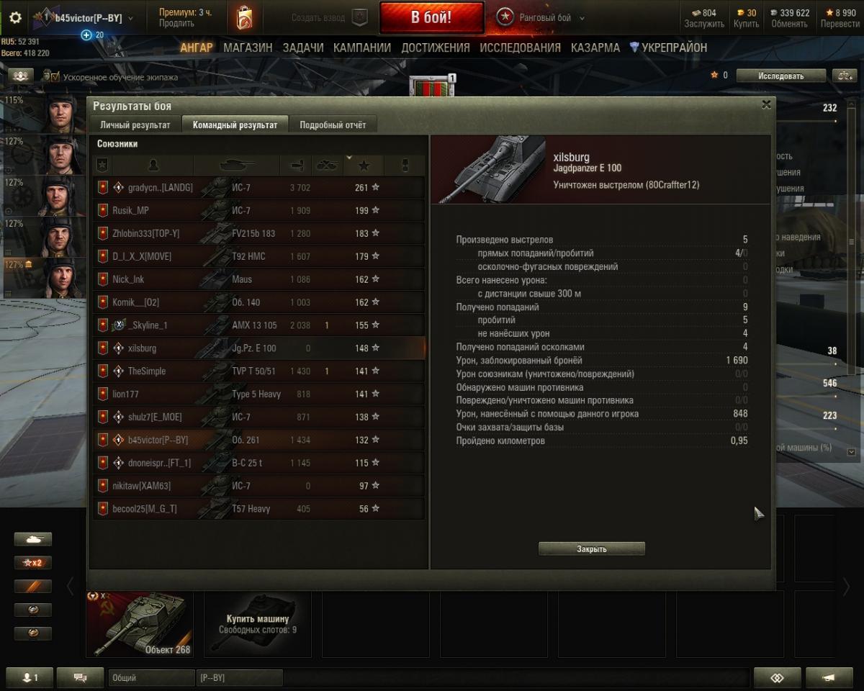Toggle accelerated crew training checkbox
Viewport: 864px width, 691px height.
click(x=55, y=76)
